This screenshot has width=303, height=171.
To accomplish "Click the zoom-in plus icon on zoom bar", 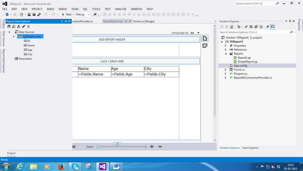I will 145,147.
